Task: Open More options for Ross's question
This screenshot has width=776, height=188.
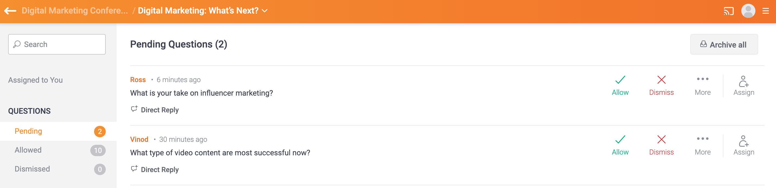Action: 703,85
